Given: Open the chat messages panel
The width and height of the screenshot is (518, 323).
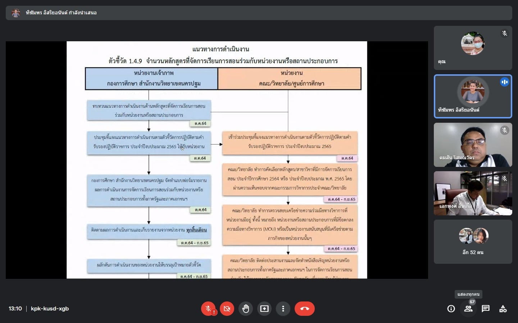Looking at the screenshot, I should (x=486, y=309).
